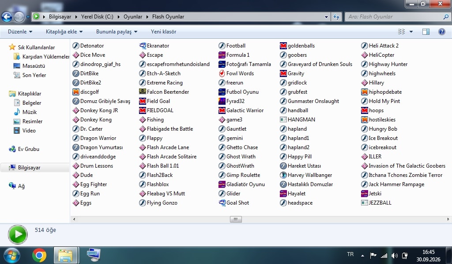The height and width of the screenshot is (264, 452).
Task: Open Belgeler library in the sidebar
Action: point(32,103)
